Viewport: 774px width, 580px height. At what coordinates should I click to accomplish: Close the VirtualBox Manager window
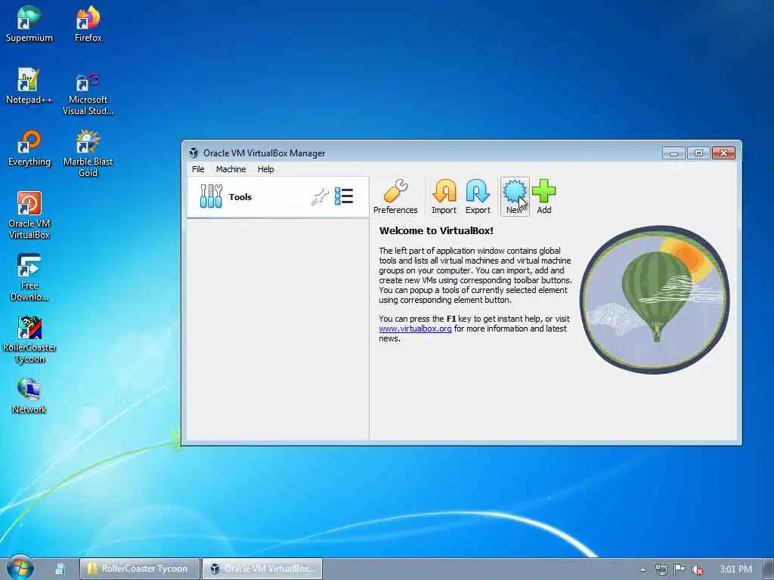(x=723, y=153)
